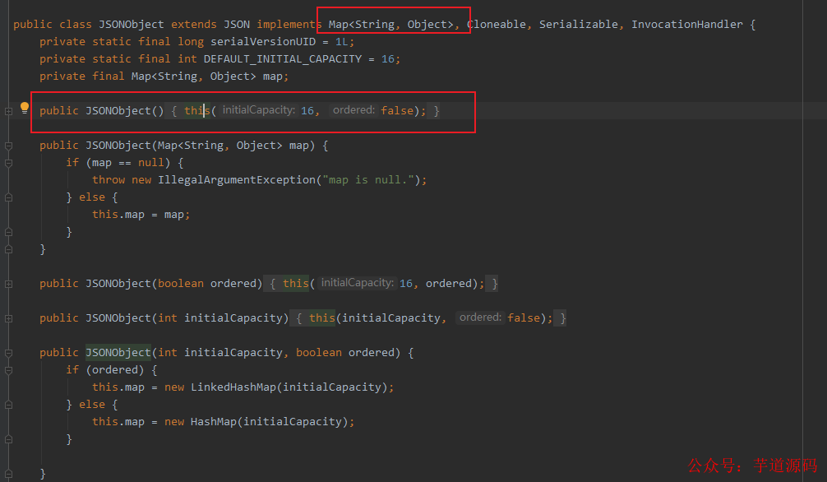Click LinkedHashMap in the ordered branch
The height and width of the screenshot is (482, 827).
pyautogui.click(x=233, y=387)
